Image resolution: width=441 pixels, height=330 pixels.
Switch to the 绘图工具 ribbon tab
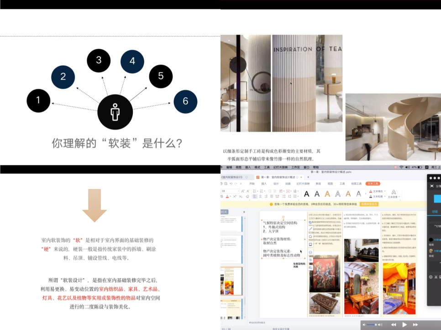coord(356,183)
